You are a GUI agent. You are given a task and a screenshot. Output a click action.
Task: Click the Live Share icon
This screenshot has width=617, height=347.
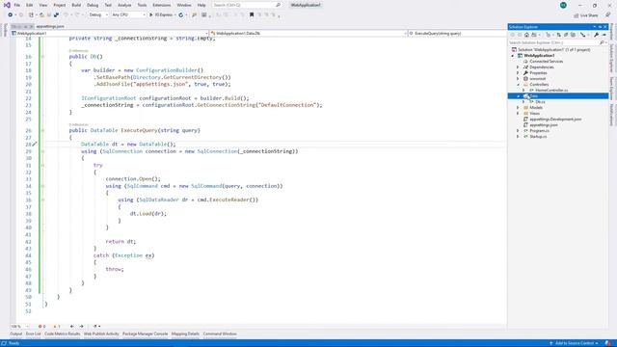(577, 15)
